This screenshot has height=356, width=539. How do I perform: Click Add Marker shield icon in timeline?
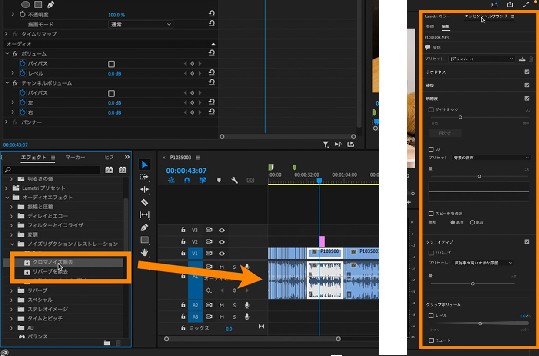click(219, 180)
